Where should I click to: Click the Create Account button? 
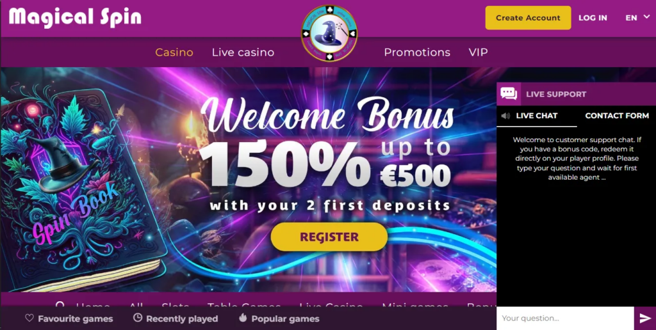[x=528, y=18]
